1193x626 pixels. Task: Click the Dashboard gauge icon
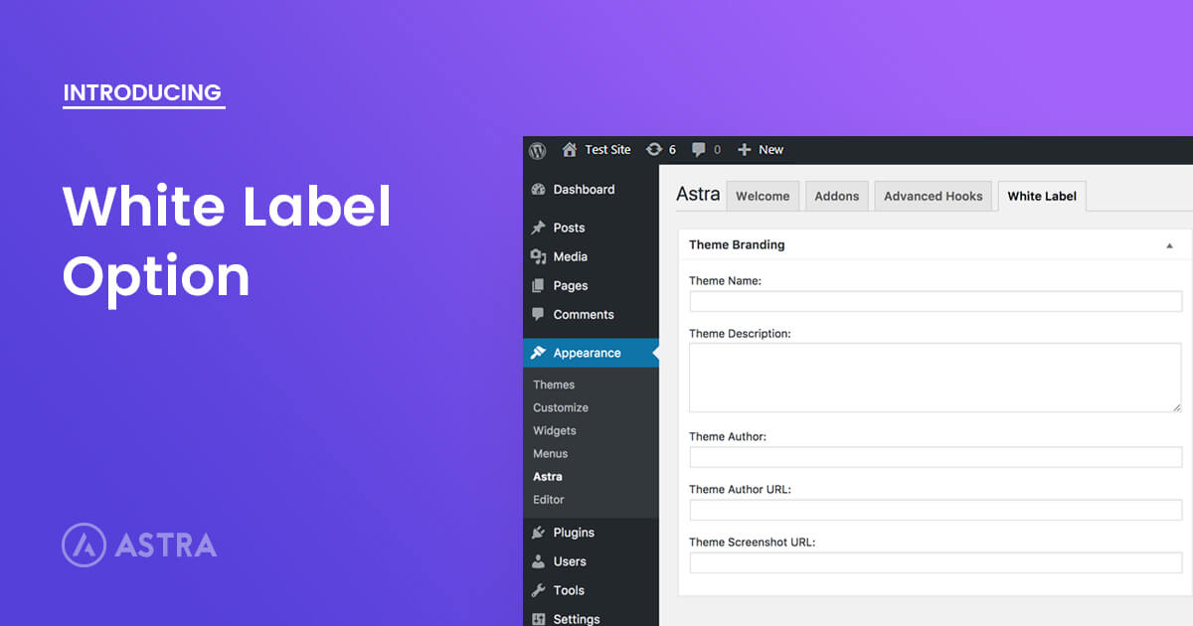539,190
